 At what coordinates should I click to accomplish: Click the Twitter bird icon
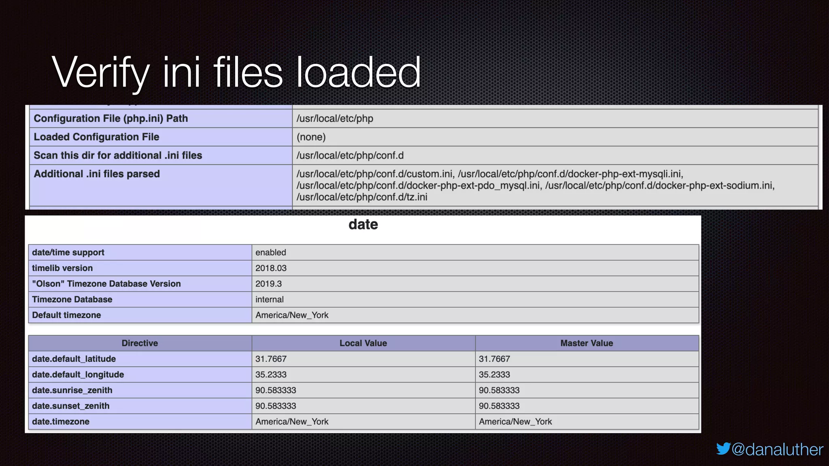(723, 449)
